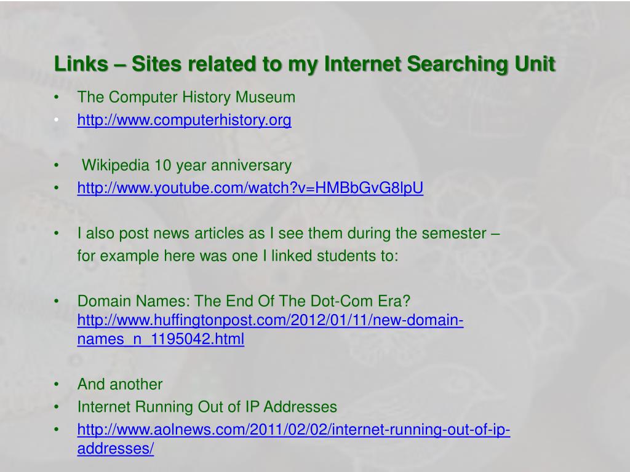Image resolution: width=630 pixels, height=472 pixels.
Task: Click the 'I also post news articles' sentence
Action: (288, 233)
